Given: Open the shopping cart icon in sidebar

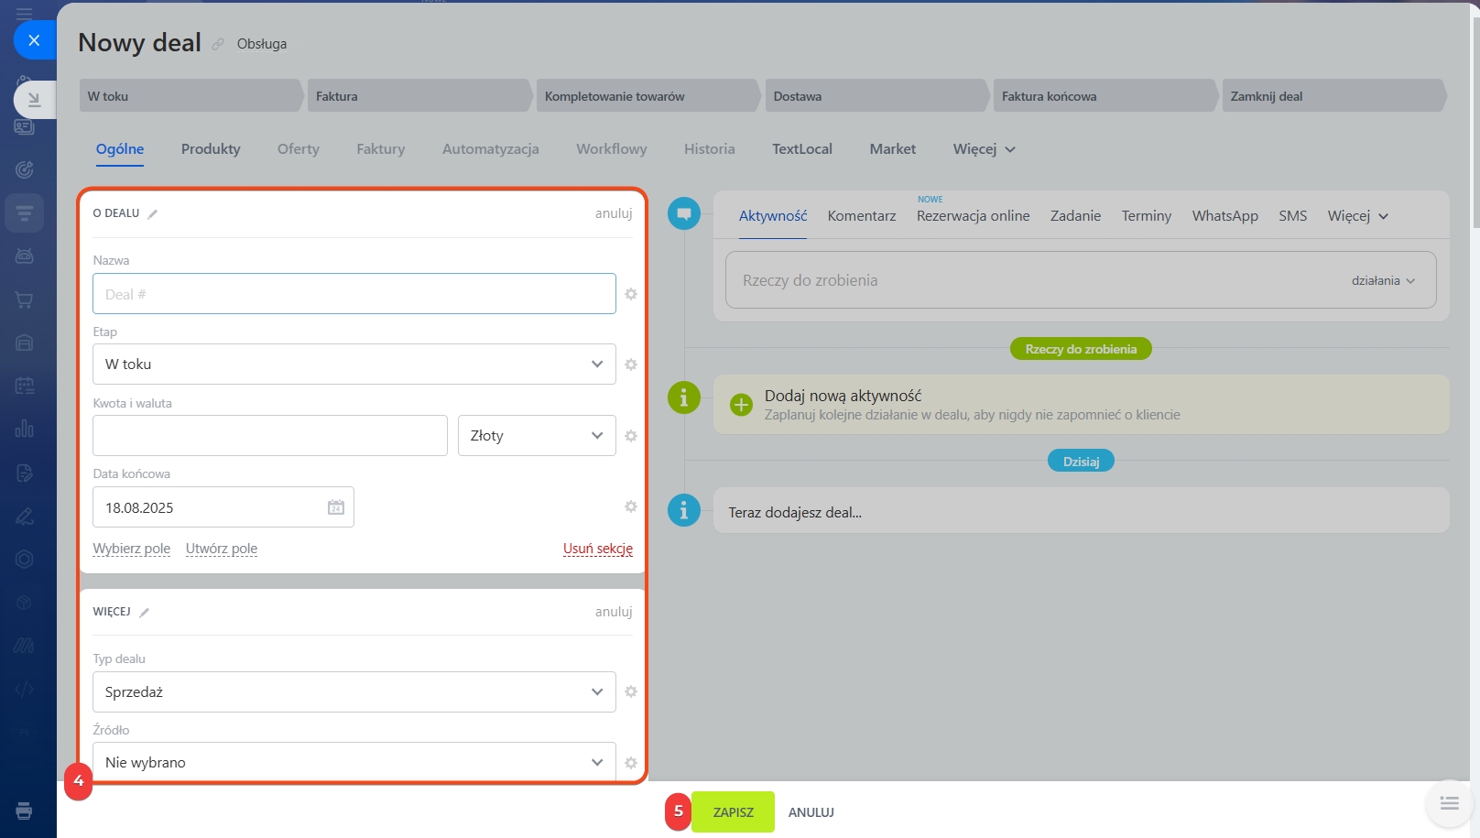Looking at the screenshot, I should point(25,299).
